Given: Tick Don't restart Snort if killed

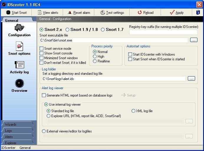Looking at the screenshot, I should 41,63.
